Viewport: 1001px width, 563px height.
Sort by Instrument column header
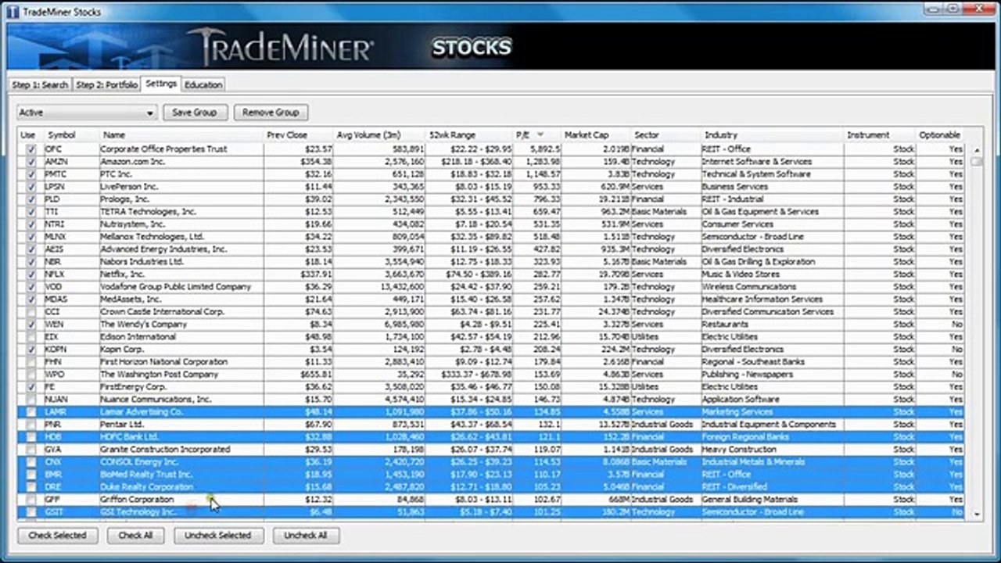click(879, 135)
